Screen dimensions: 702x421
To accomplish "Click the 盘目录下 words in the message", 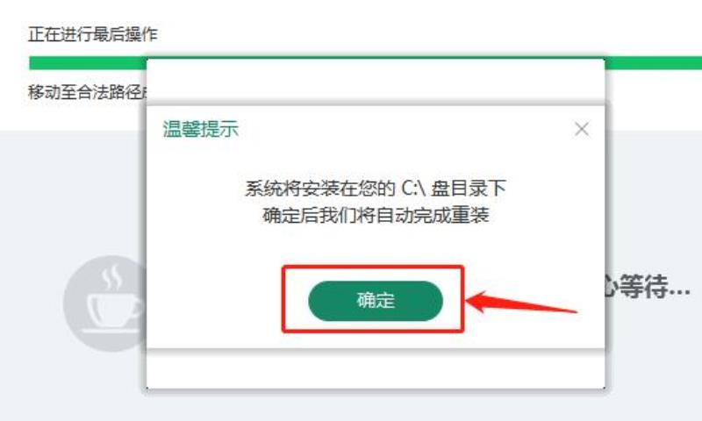I will coord(469,189).
